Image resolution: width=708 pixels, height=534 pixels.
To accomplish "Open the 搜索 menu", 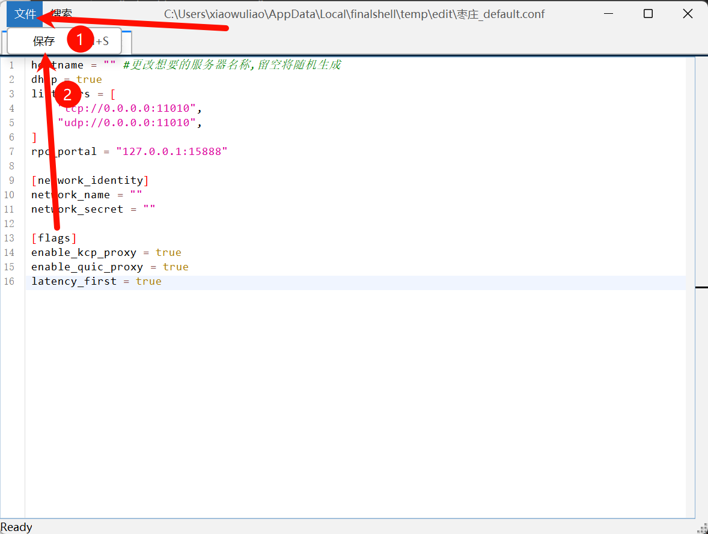I will 62,14.
